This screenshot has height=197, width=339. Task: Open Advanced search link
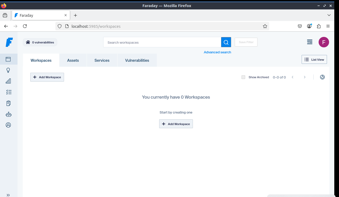(x=217, y=52)
